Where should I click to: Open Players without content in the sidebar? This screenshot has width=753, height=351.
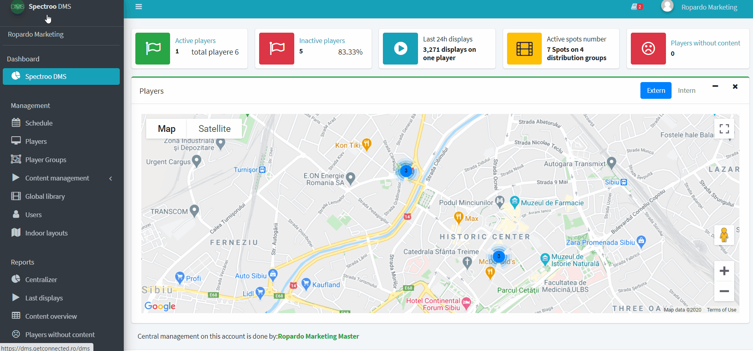pyautogui.click(x=62, y=335)
